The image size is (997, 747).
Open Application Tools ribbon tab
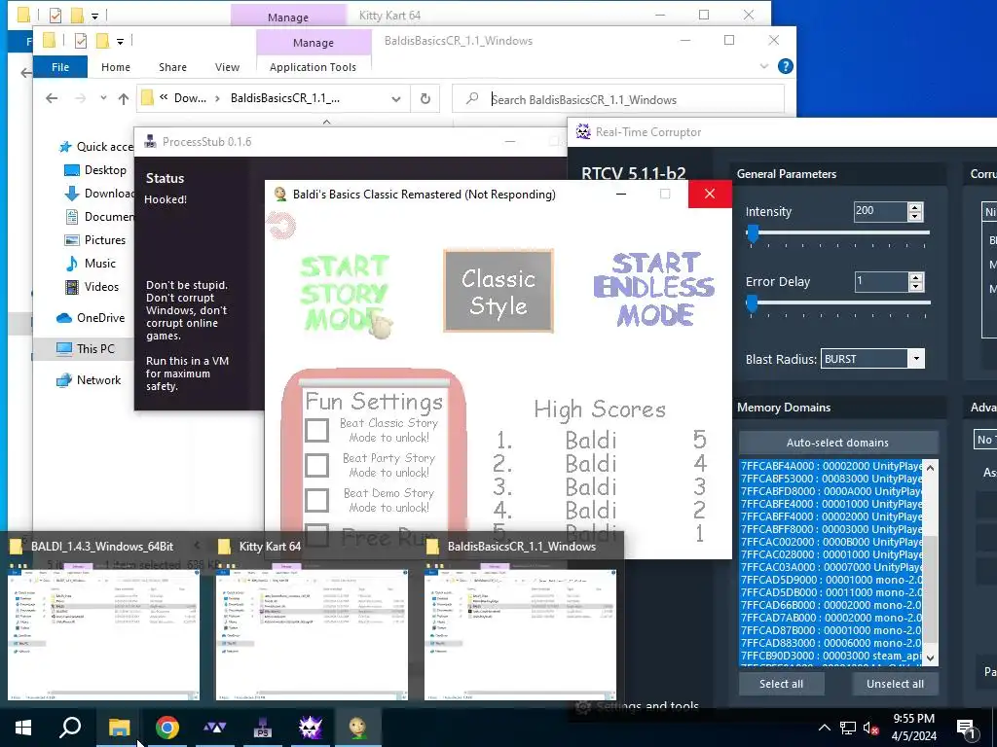[313, 67]
